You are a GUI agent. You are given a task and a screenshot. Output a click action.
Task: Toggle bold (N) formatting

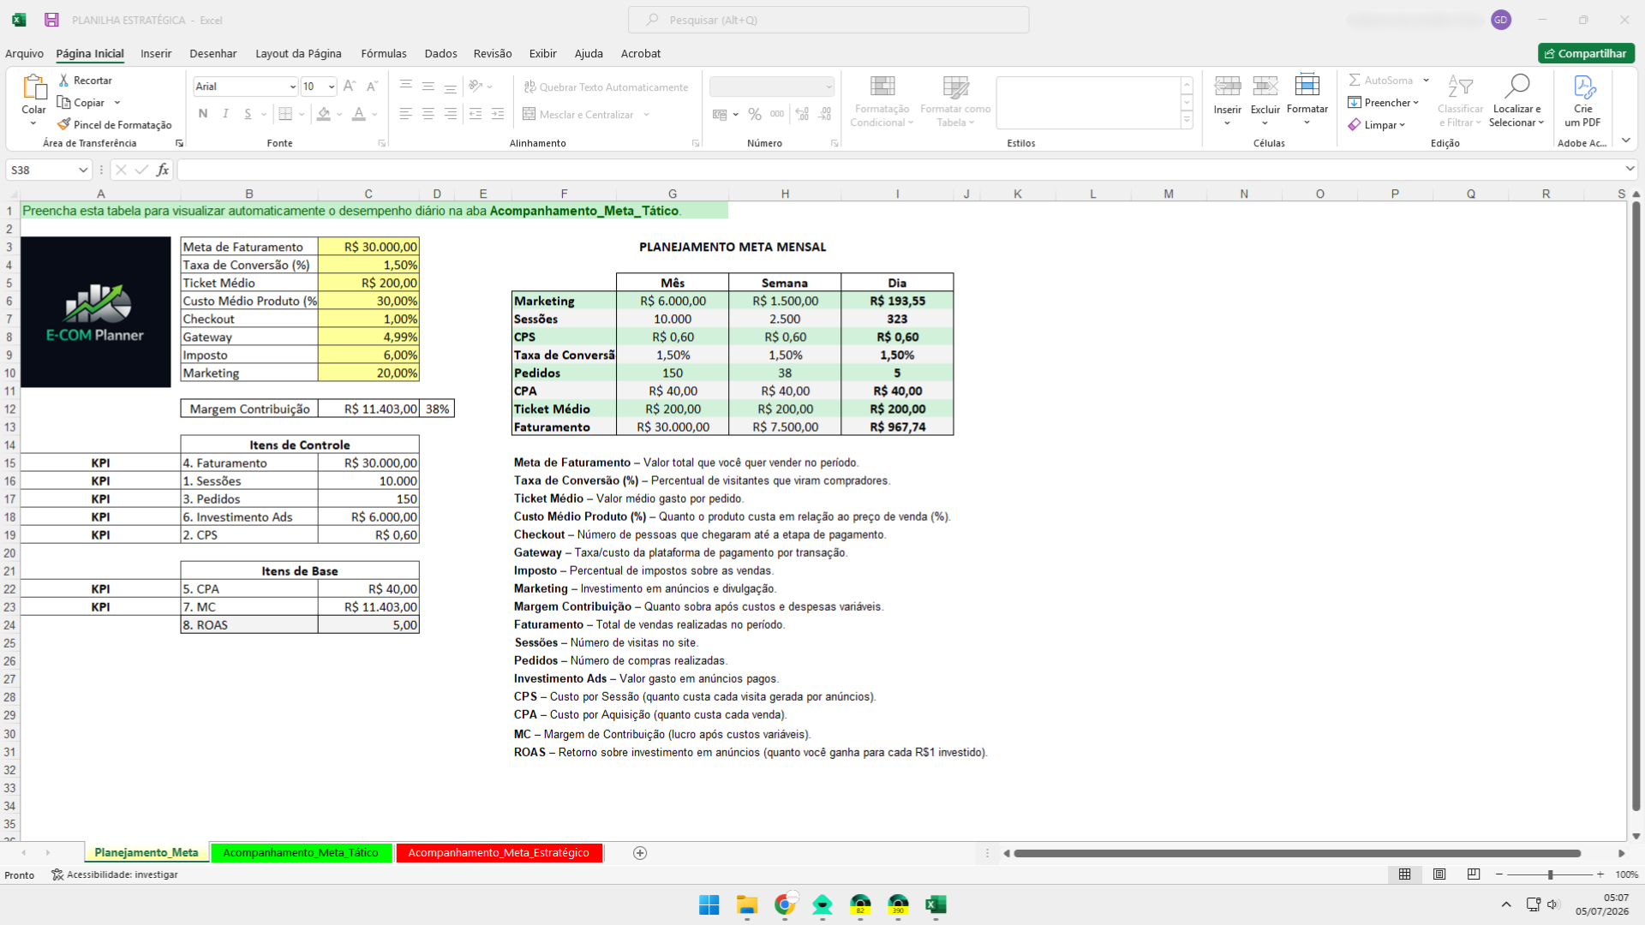[203, 114]
